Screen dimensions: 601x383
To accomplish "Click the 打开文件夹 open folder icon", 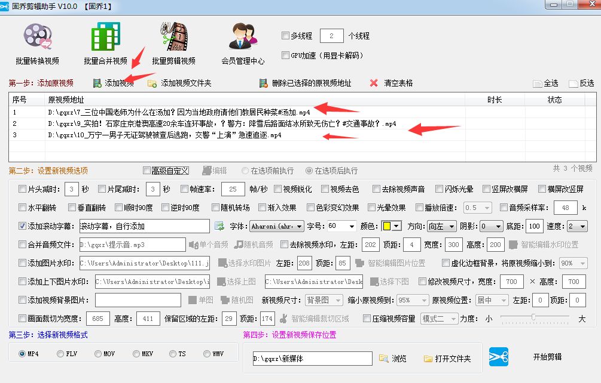I will coord(428,359).
